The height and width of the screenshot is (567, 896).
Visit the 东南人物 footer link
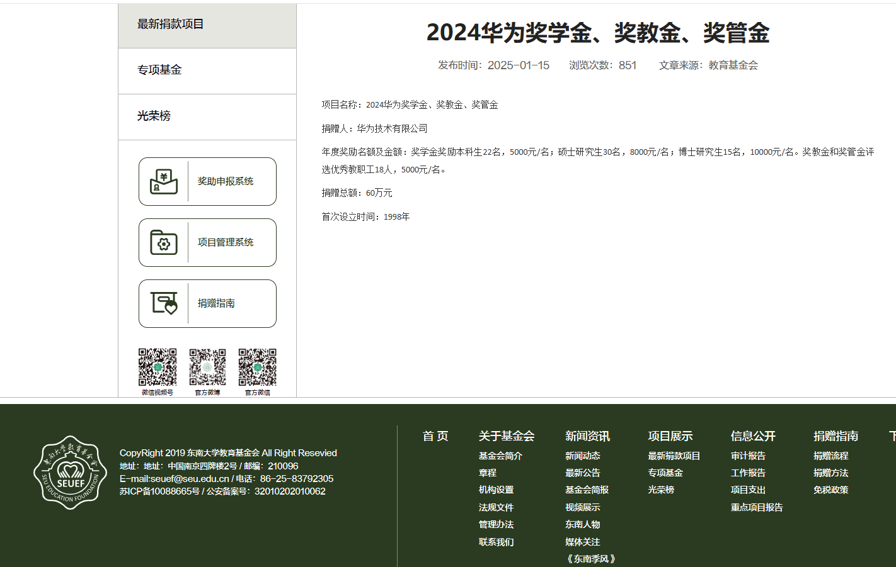[x=583, y=524]
